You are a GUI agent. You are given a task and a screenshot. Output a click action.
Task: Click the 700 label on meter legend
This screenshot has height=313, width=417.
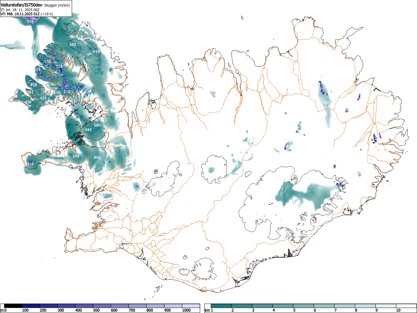point(132,310)
